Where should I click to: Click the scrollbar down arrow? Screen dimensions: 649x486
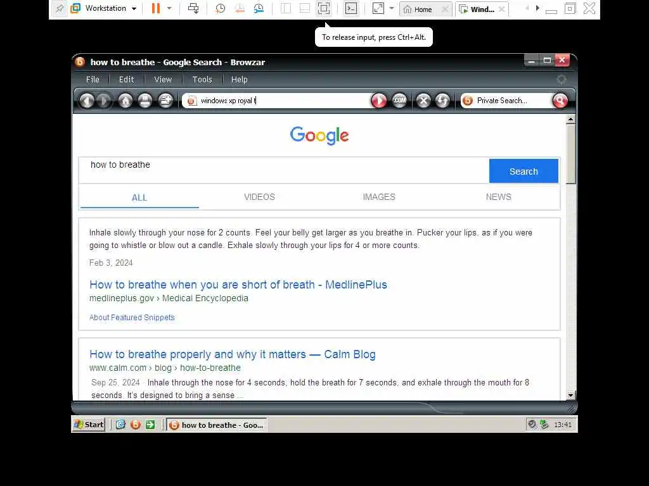coord(571,395)
